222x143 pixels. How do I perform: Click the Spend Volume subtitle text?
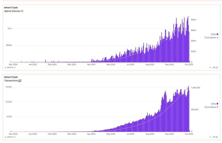(x=12, y=11)
